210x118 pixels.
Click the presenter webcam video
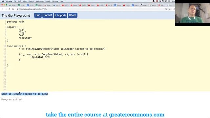[x=193, y=13]
